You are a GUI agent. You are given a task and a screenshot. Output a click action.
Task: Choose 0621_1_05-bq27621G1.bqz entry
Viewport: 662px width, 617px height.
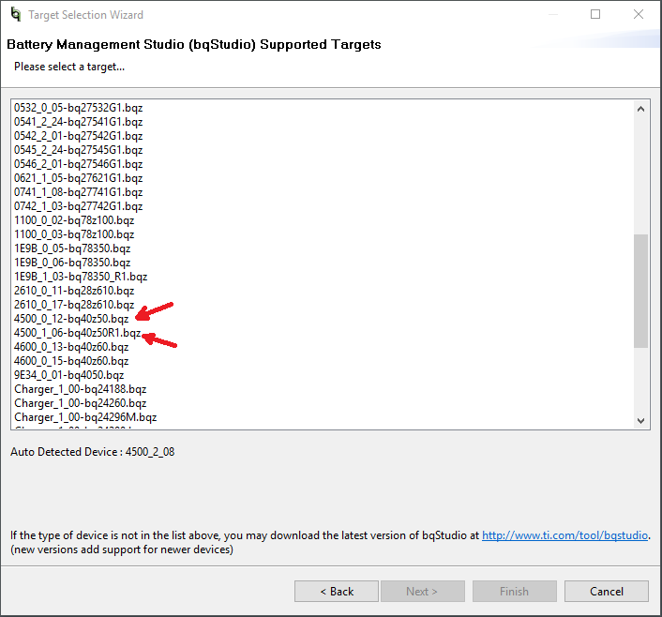79,178
